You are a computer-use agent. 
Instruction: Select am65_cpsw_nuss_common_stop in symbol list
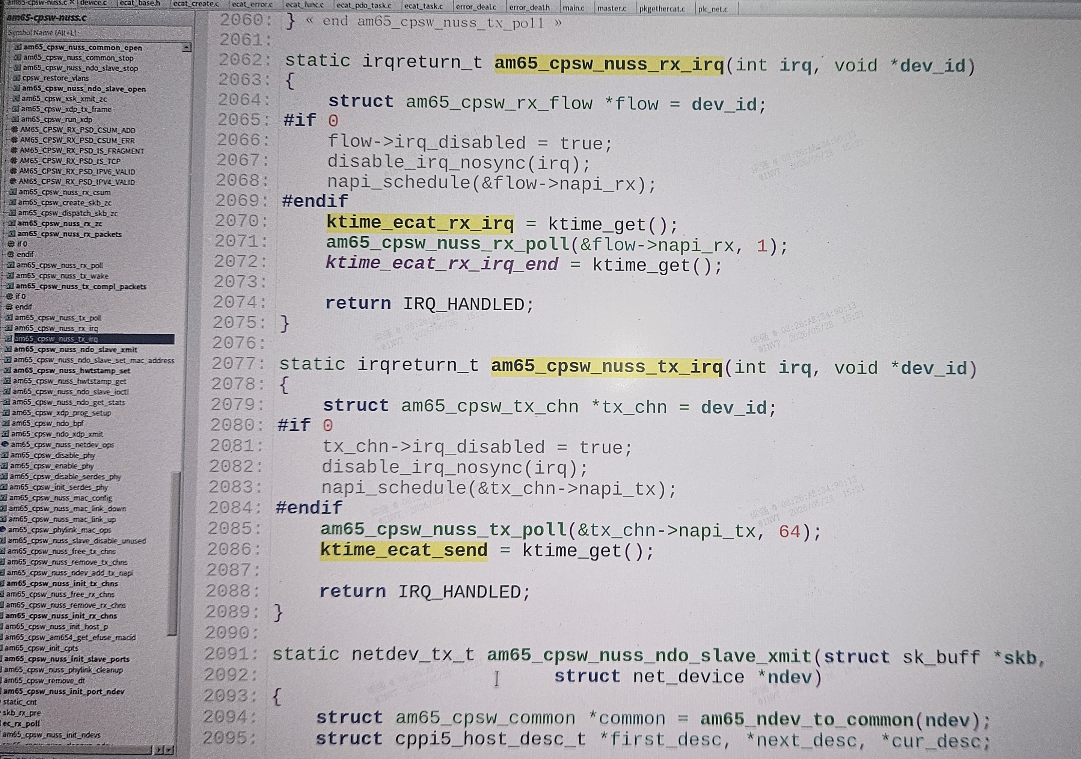78,58
